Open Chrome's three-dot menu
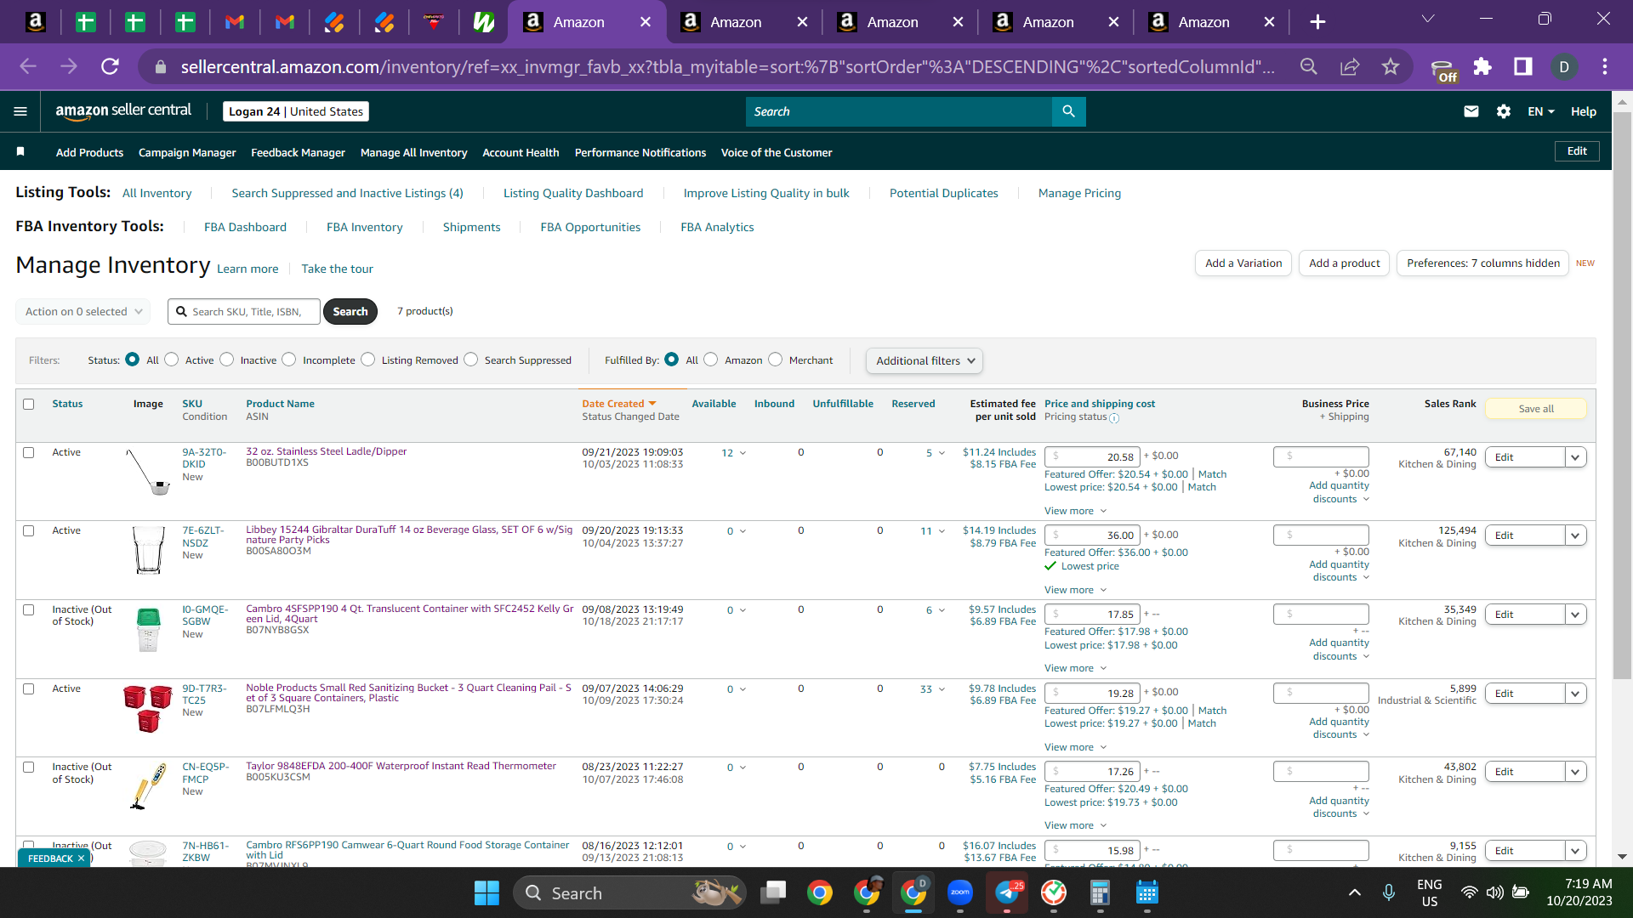This screenshot has width=1633, height=918. [x=1605, y=66]
